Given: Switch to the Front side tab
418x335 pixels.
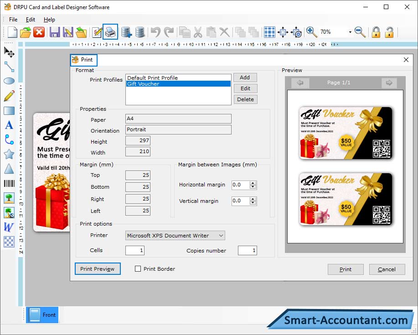Looking at the screenshot, I should 42,315.
